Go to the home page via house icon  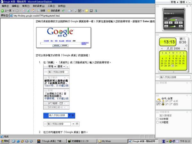[33, 11]
